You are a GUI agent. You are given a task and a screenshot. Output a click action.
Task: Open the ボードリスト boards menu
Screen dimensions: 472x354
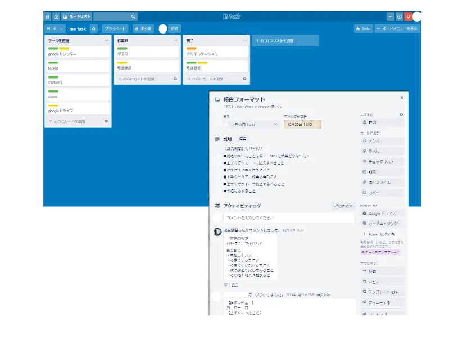coord(77,16)
